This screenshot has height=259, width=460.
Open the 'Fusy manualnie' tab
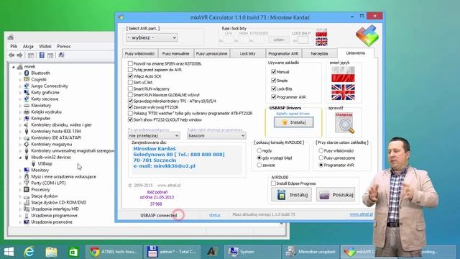175,53
